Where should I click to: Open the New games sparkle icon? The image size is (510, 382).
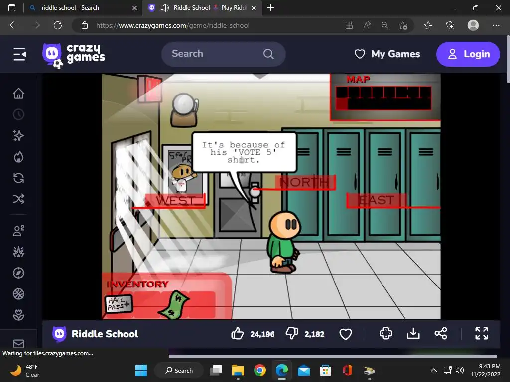pyautogui.click(x=18, y=135)
